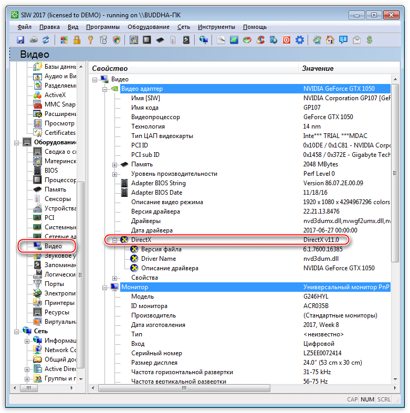Open the Вид menu

73,27
